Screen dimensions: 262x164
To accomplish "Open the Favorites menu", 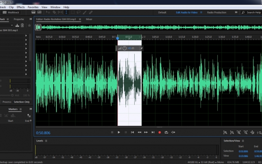I will (x=33, y=7).
